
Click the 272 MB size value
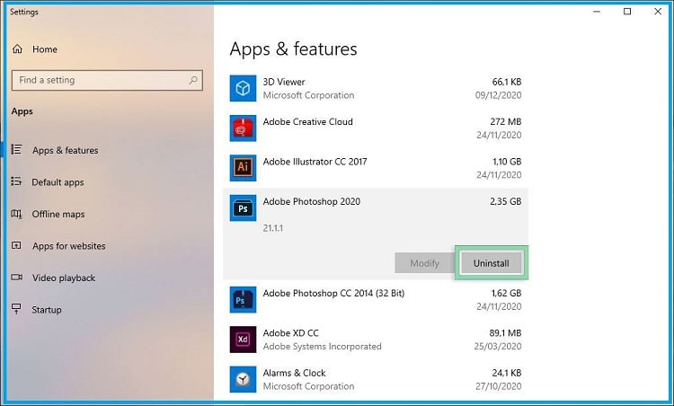(x=505, y=121)
